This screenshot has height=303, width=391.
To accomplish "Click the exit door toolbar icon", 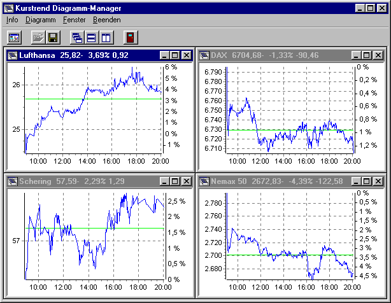I will coord(131,38).
